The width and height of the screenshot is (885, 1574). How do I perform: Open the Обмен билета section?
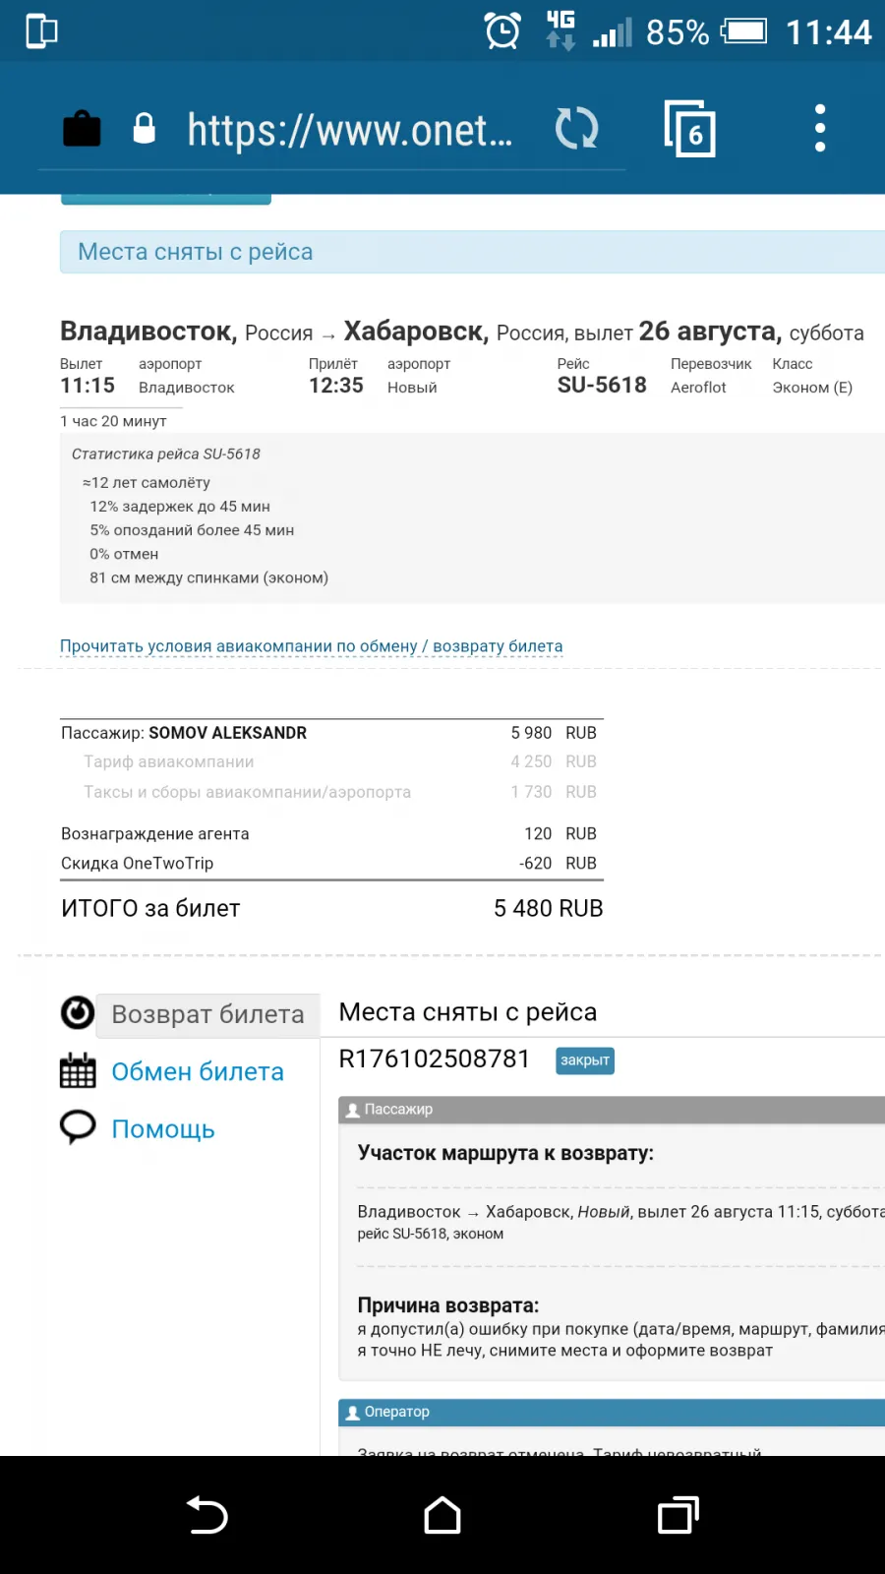pyautogui.click(x=198, y=1072)
